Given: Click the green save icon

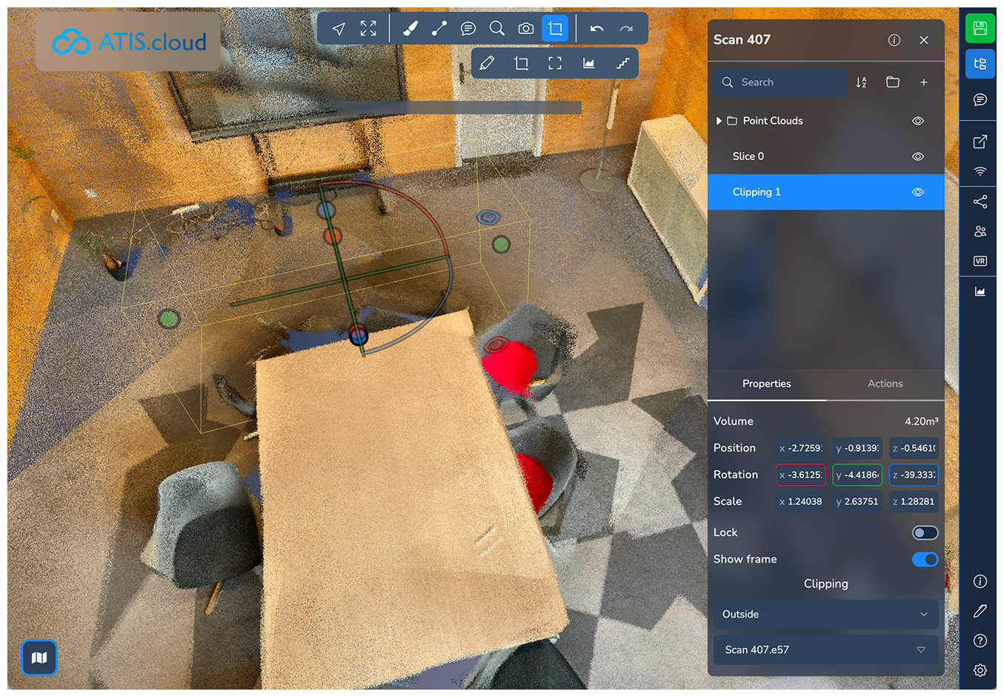Looking at the screenshot, I should pyautogui.click(x=980, y=28).
